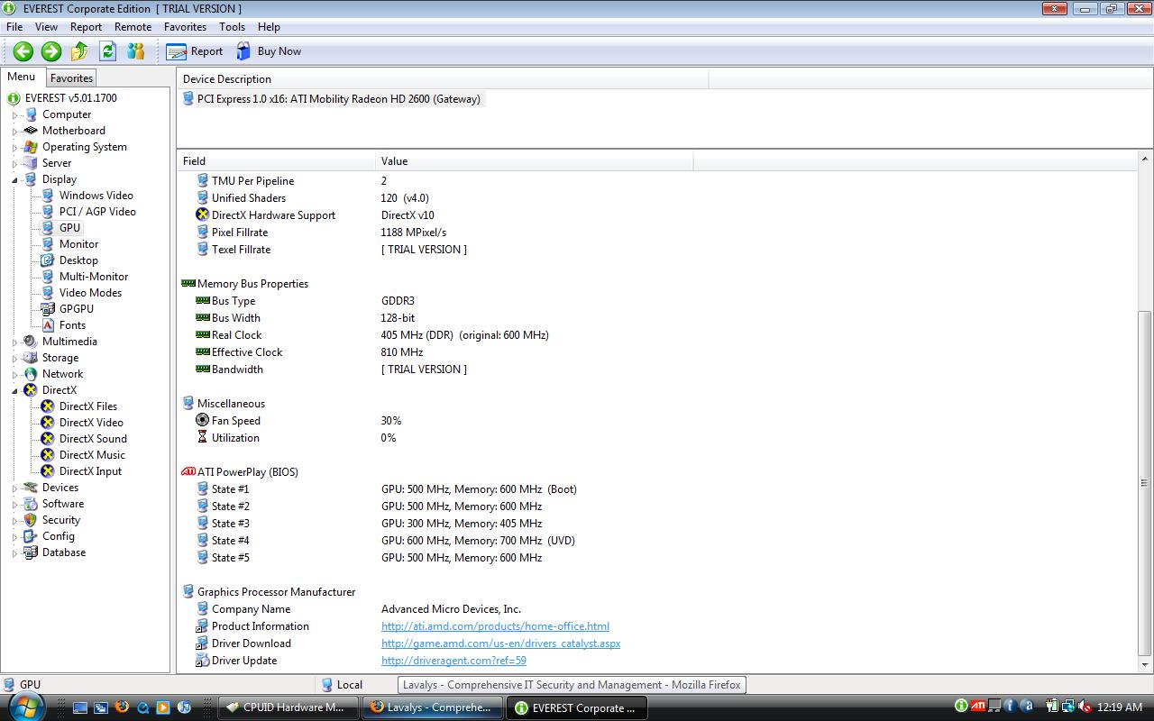
Task: Collapse the DirectX tree node
Action: 15,390
